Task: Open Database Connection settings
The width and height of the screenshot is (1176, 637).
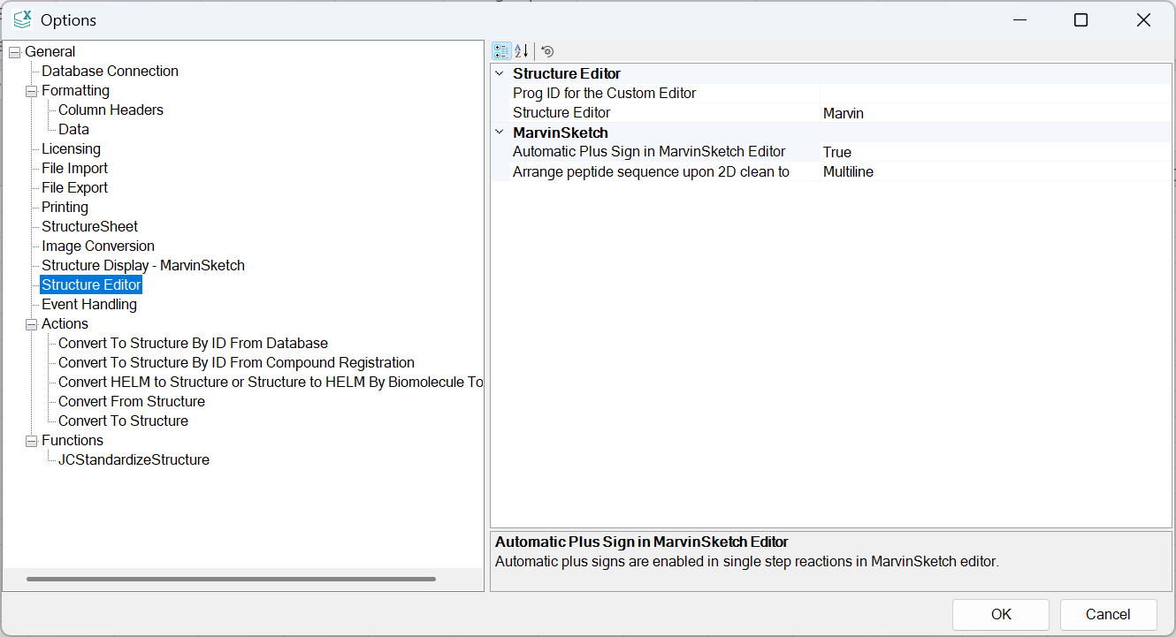Action: click(x=110, y=72)
